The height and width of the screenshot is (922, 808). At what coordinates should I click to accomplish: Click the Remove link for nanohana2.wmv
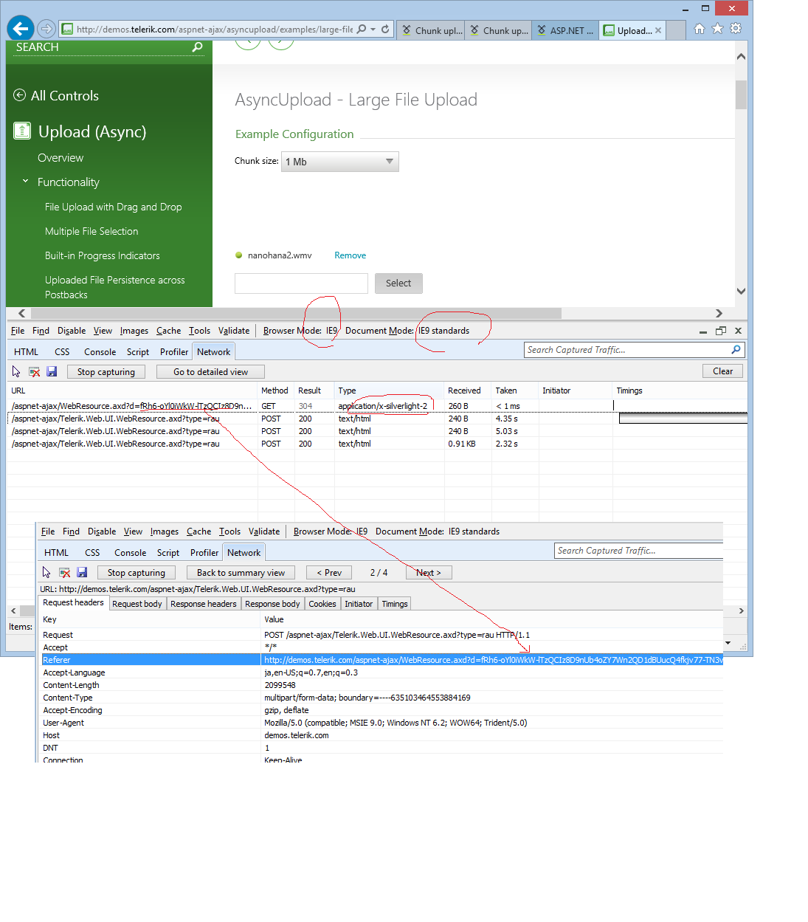click(350, 255)
